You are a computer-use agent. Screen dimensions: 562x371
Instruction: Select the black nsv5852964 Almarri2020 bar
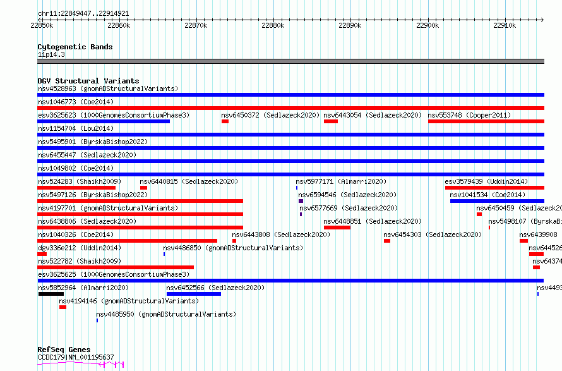(51, 294)
